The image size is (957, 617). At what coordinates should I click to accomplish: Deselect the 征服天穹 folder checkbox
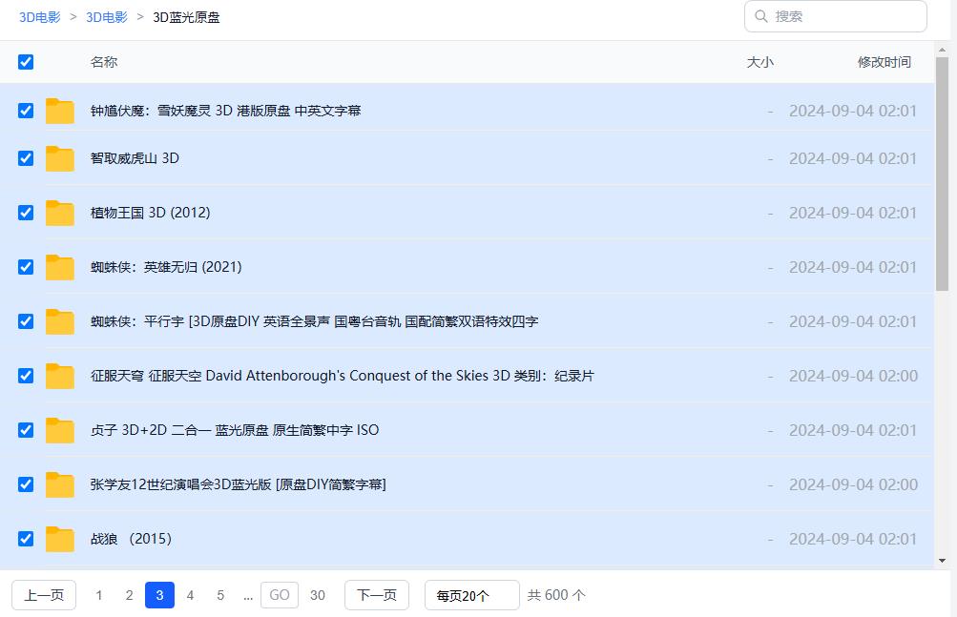[x=26, y=376]
